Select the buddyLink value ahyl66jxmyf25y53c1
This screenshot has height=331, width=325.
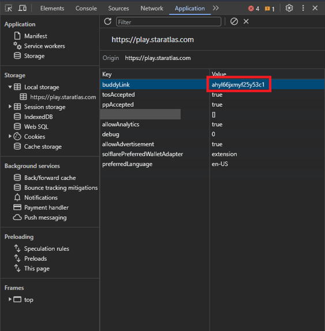point(238,85)
